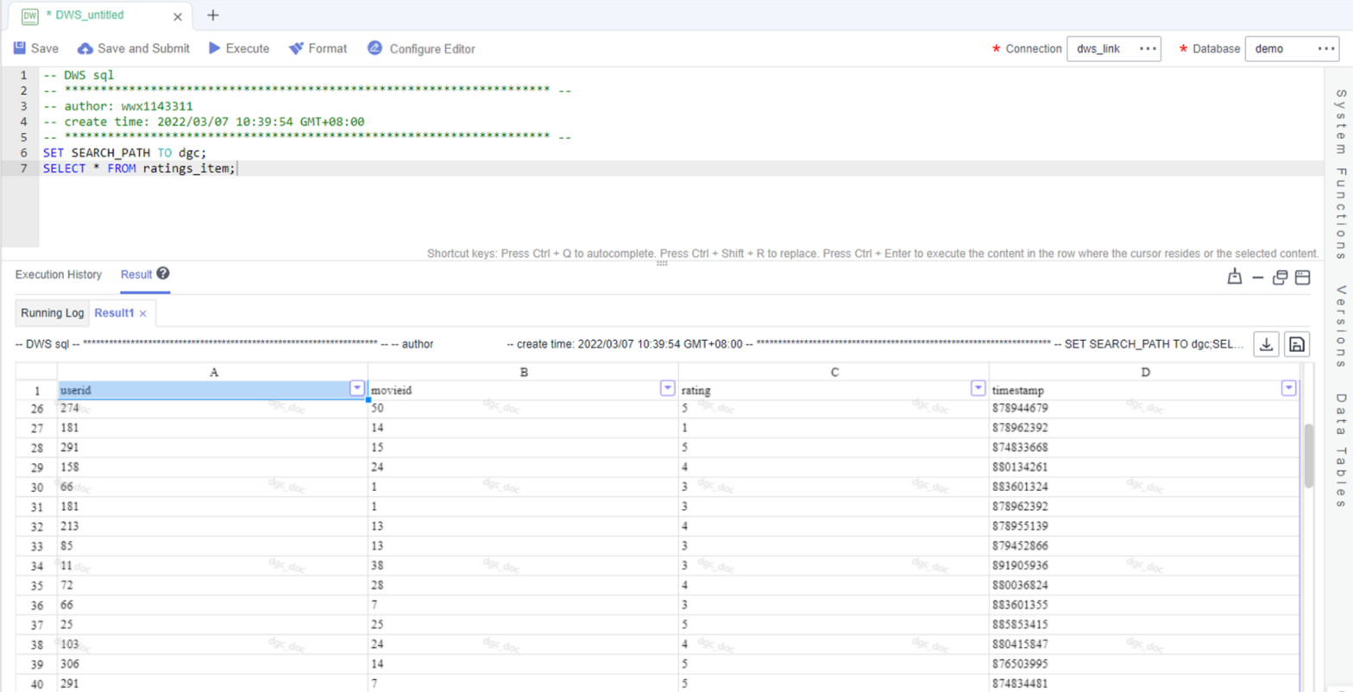This screenshot has height=692, width=1353.
Task: Select column D header
Action: tap(1145, 372)
